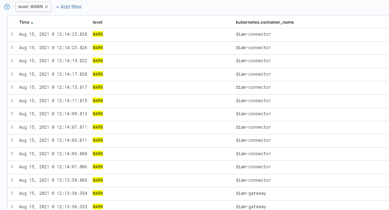The image size is (389, 210).
Task: Toggle sort on the Time column arrow again
Action: pos(32,22)
